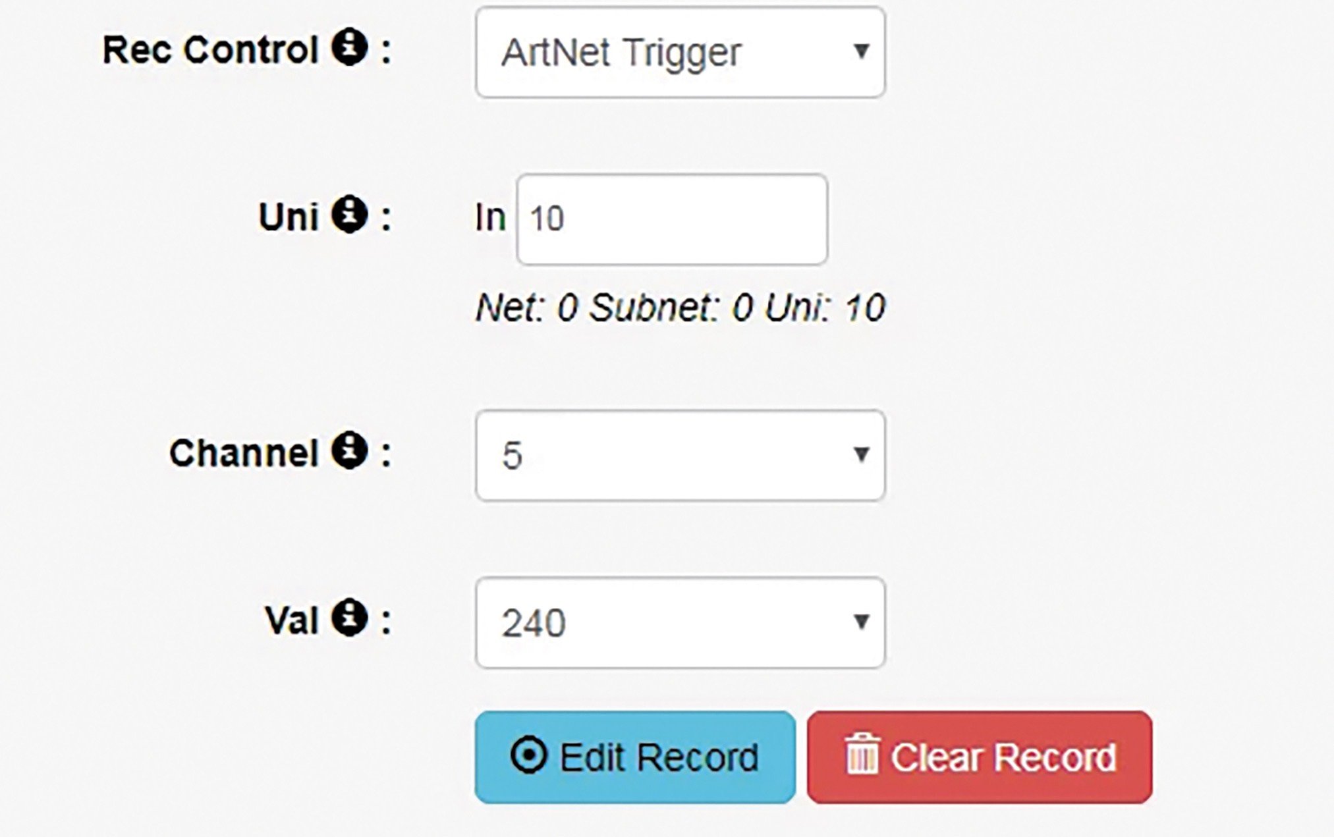Click the Val info icon
Image resolution: width=1334 pixels, height=837 pixels.
[349, 618]
